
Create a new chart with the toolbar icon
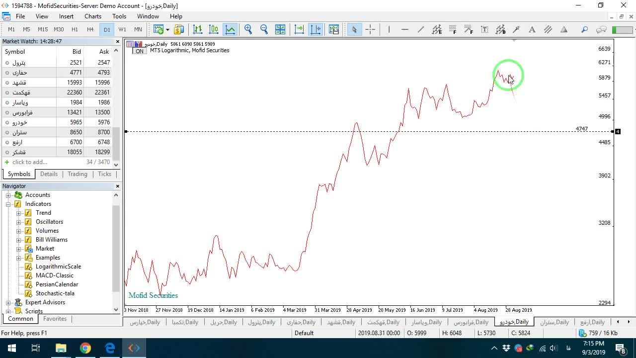click(x=159, y=29)
